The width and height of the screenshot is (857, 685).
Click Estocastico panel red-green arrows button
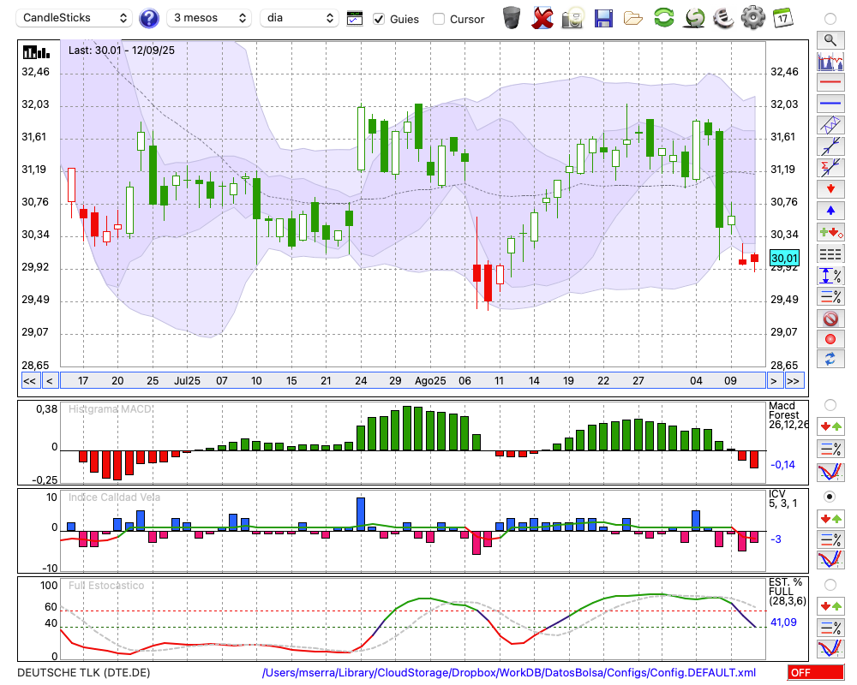[x=830, y=605]
